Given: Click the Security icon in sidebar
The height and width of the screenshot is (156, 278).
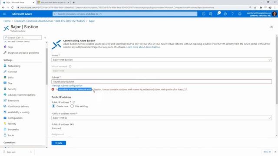Looking at the screenshot, I should point(5,89).
